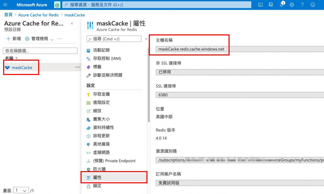Open the page number dropdown
The width and height of the screenshot is (324, 194).
[x=21, y=190]
